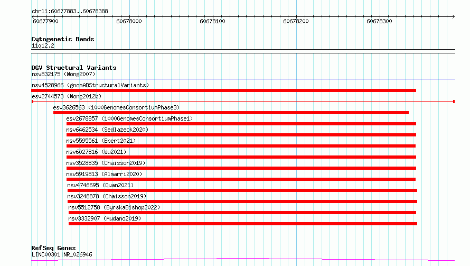Select variant nsv5512758 (ByrskaBishop2022) label
The height and width of the screenshot is (266, 470).
click(114, 207)
